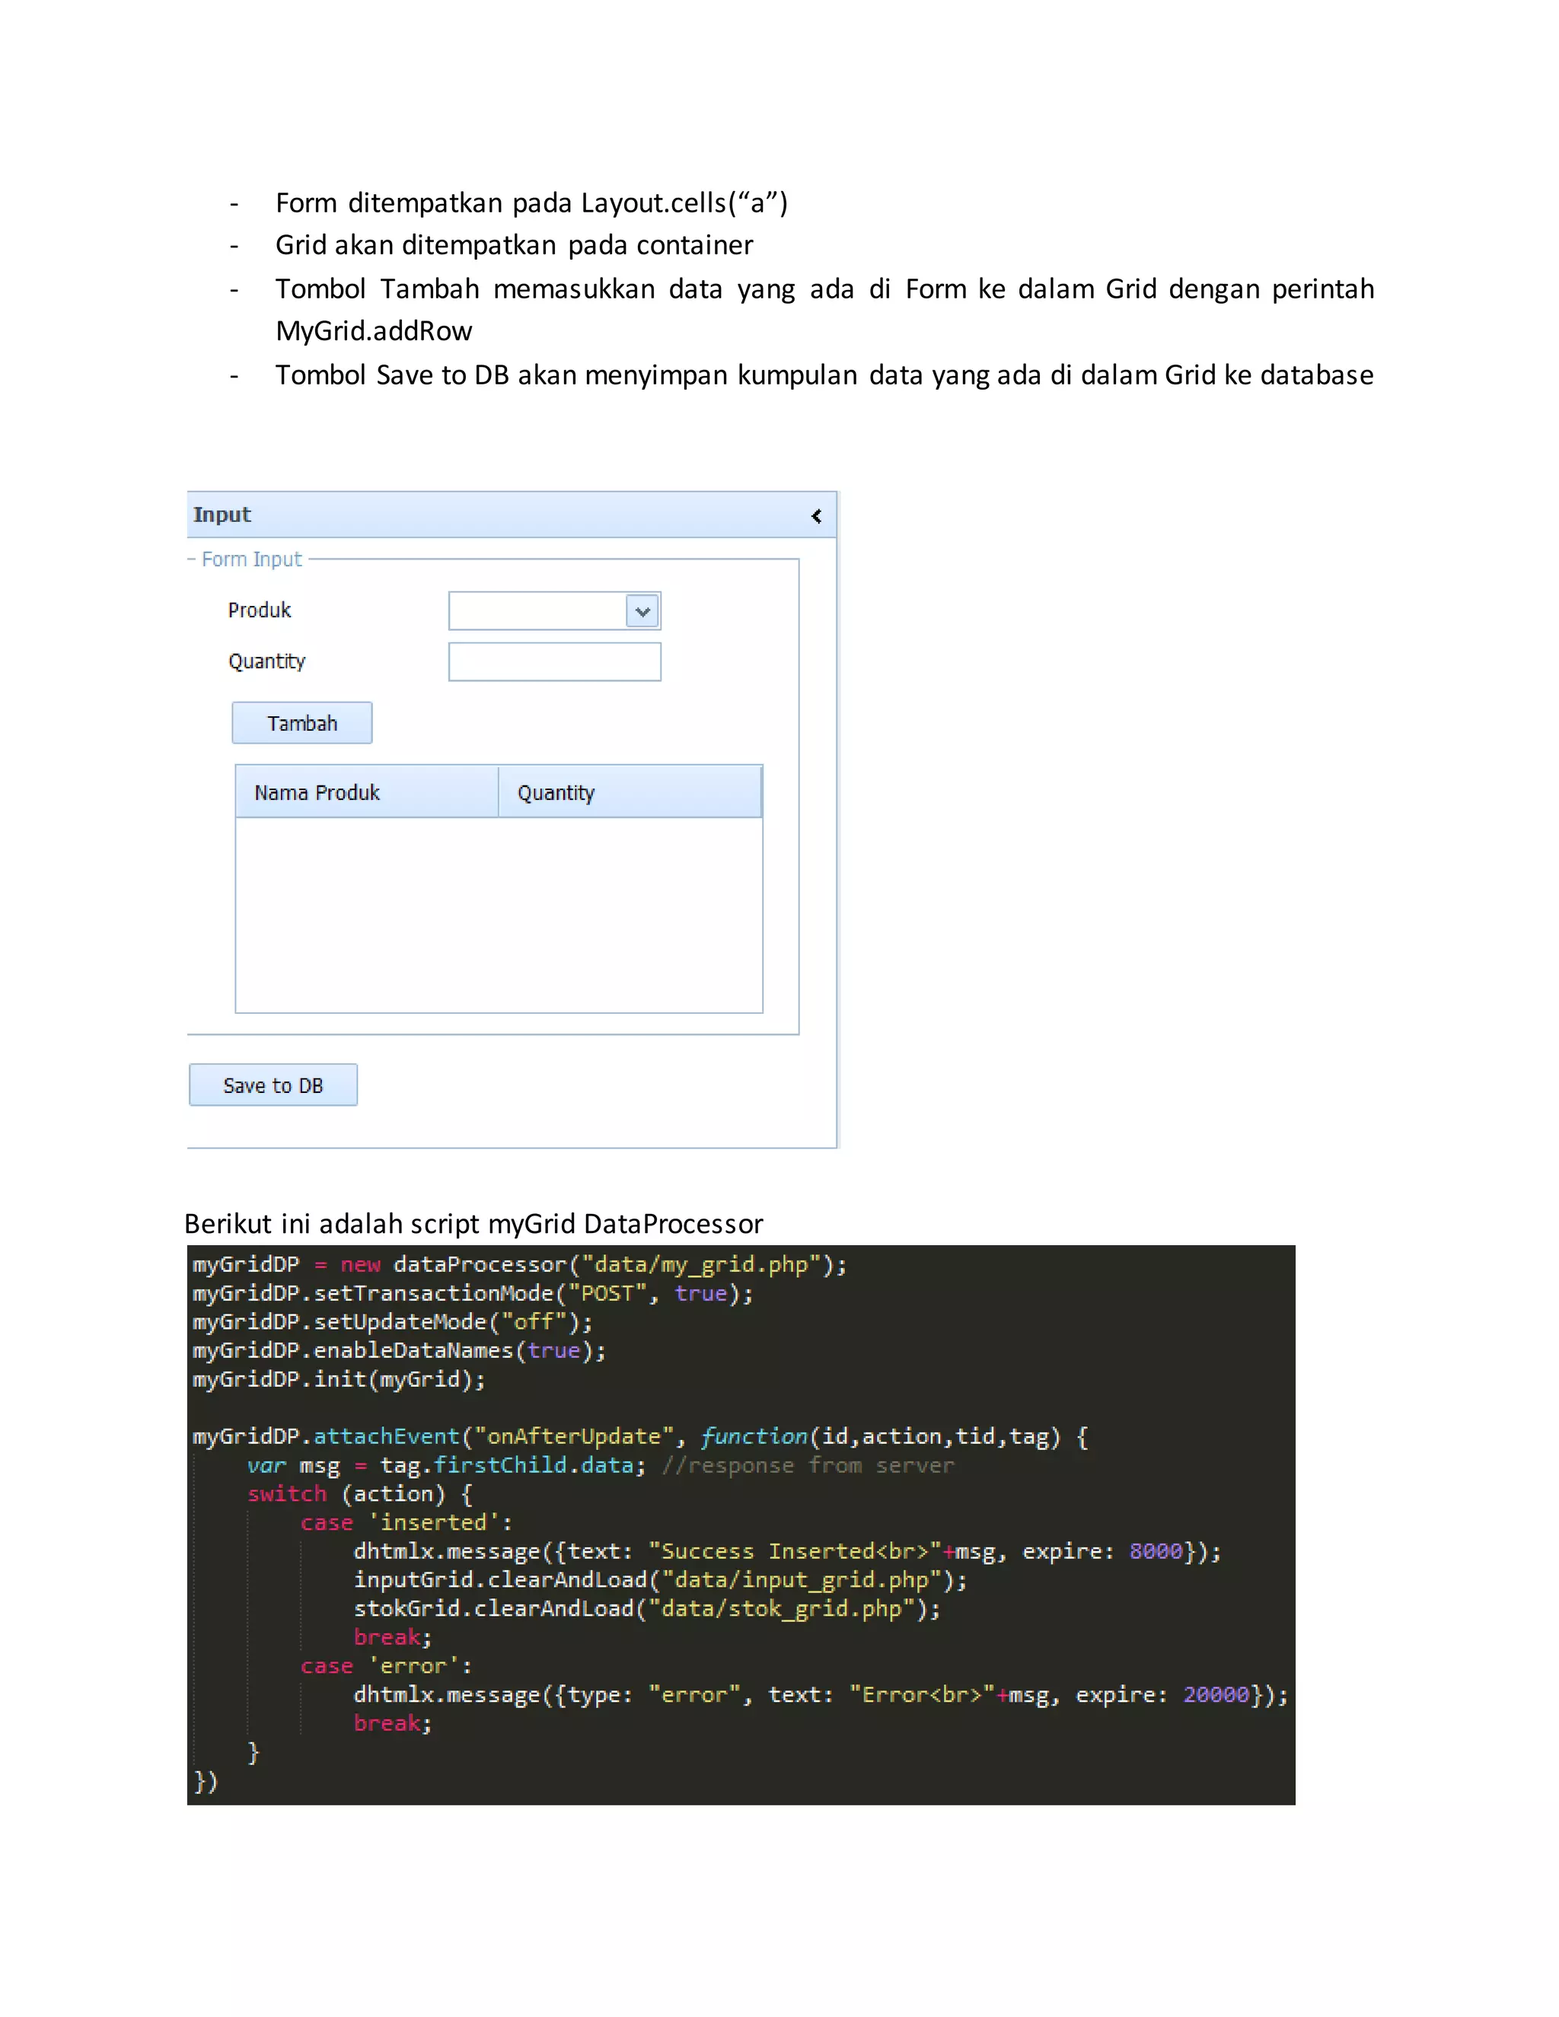Click the code line 'myGridDP.setUpdateMode("off");'
Screen dimensions: 1559x2017
point(393,1323)
